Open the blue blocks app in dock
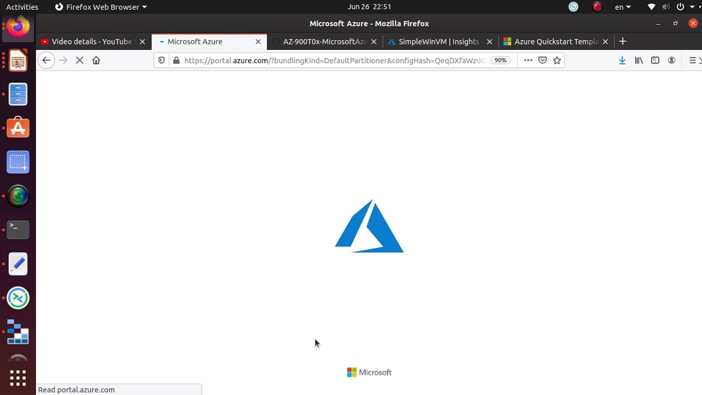The width and height of the screenshot is (702, 395). (x=18, y=332)
